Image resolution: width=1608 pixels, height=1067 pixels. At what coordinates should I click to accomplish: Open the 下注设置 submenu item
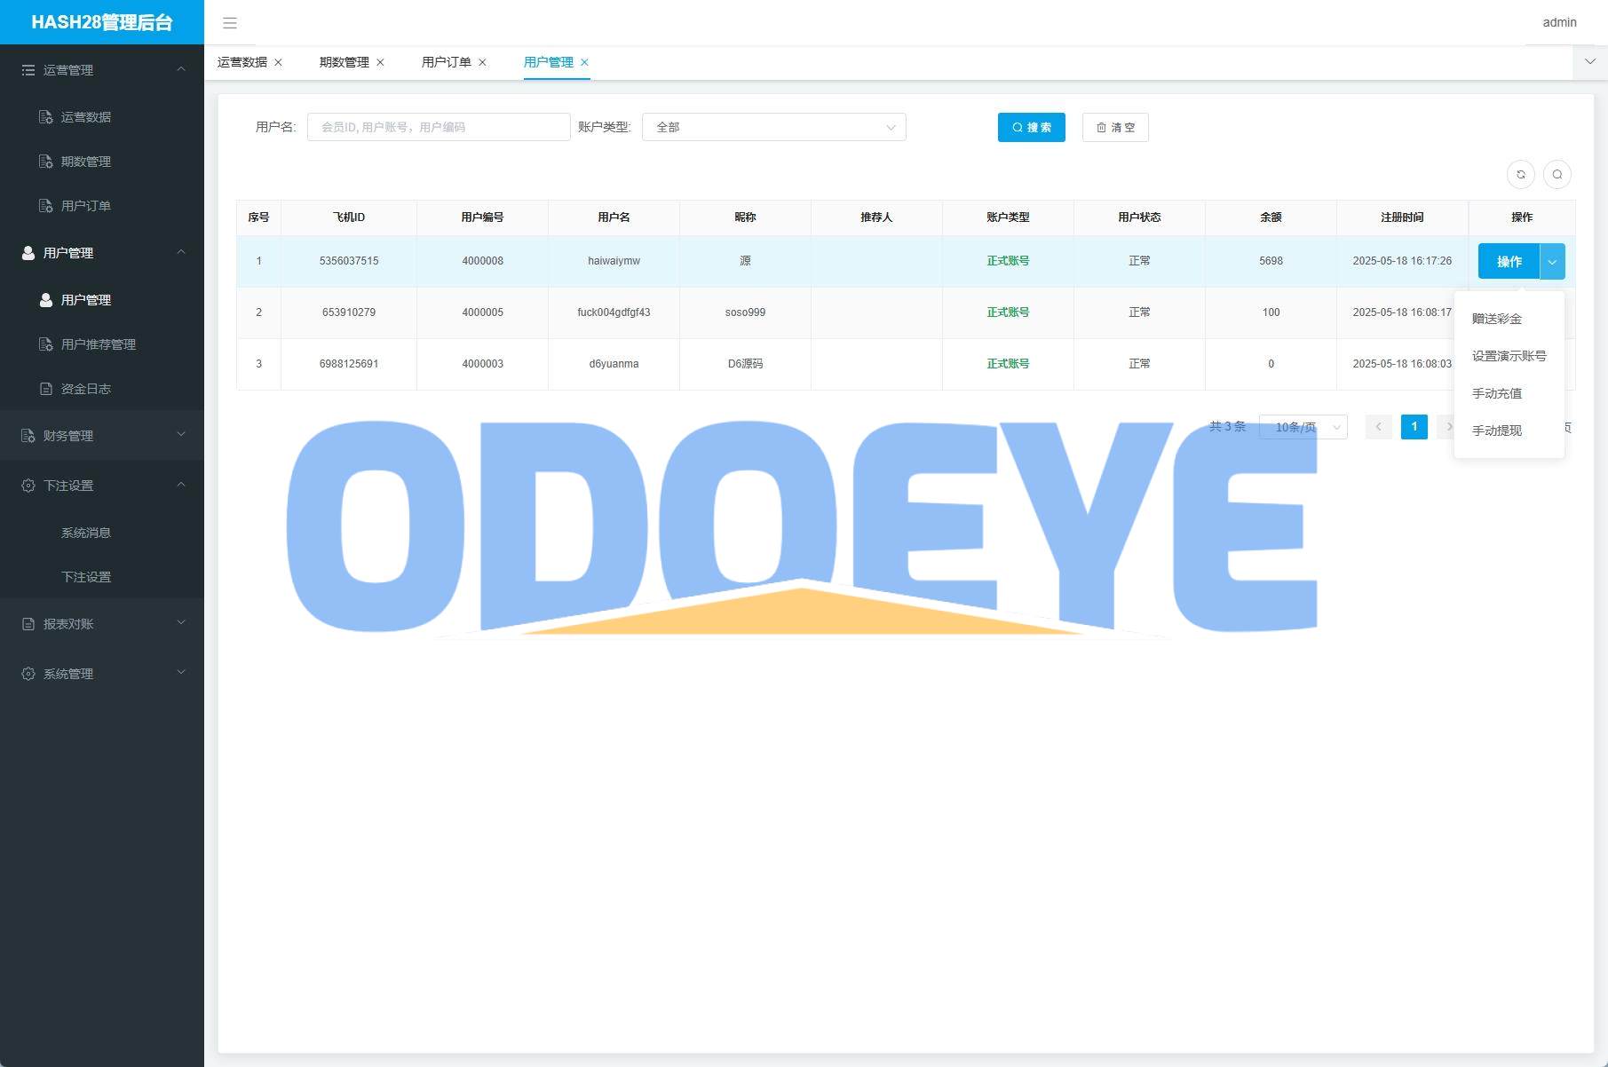(102, 576)
